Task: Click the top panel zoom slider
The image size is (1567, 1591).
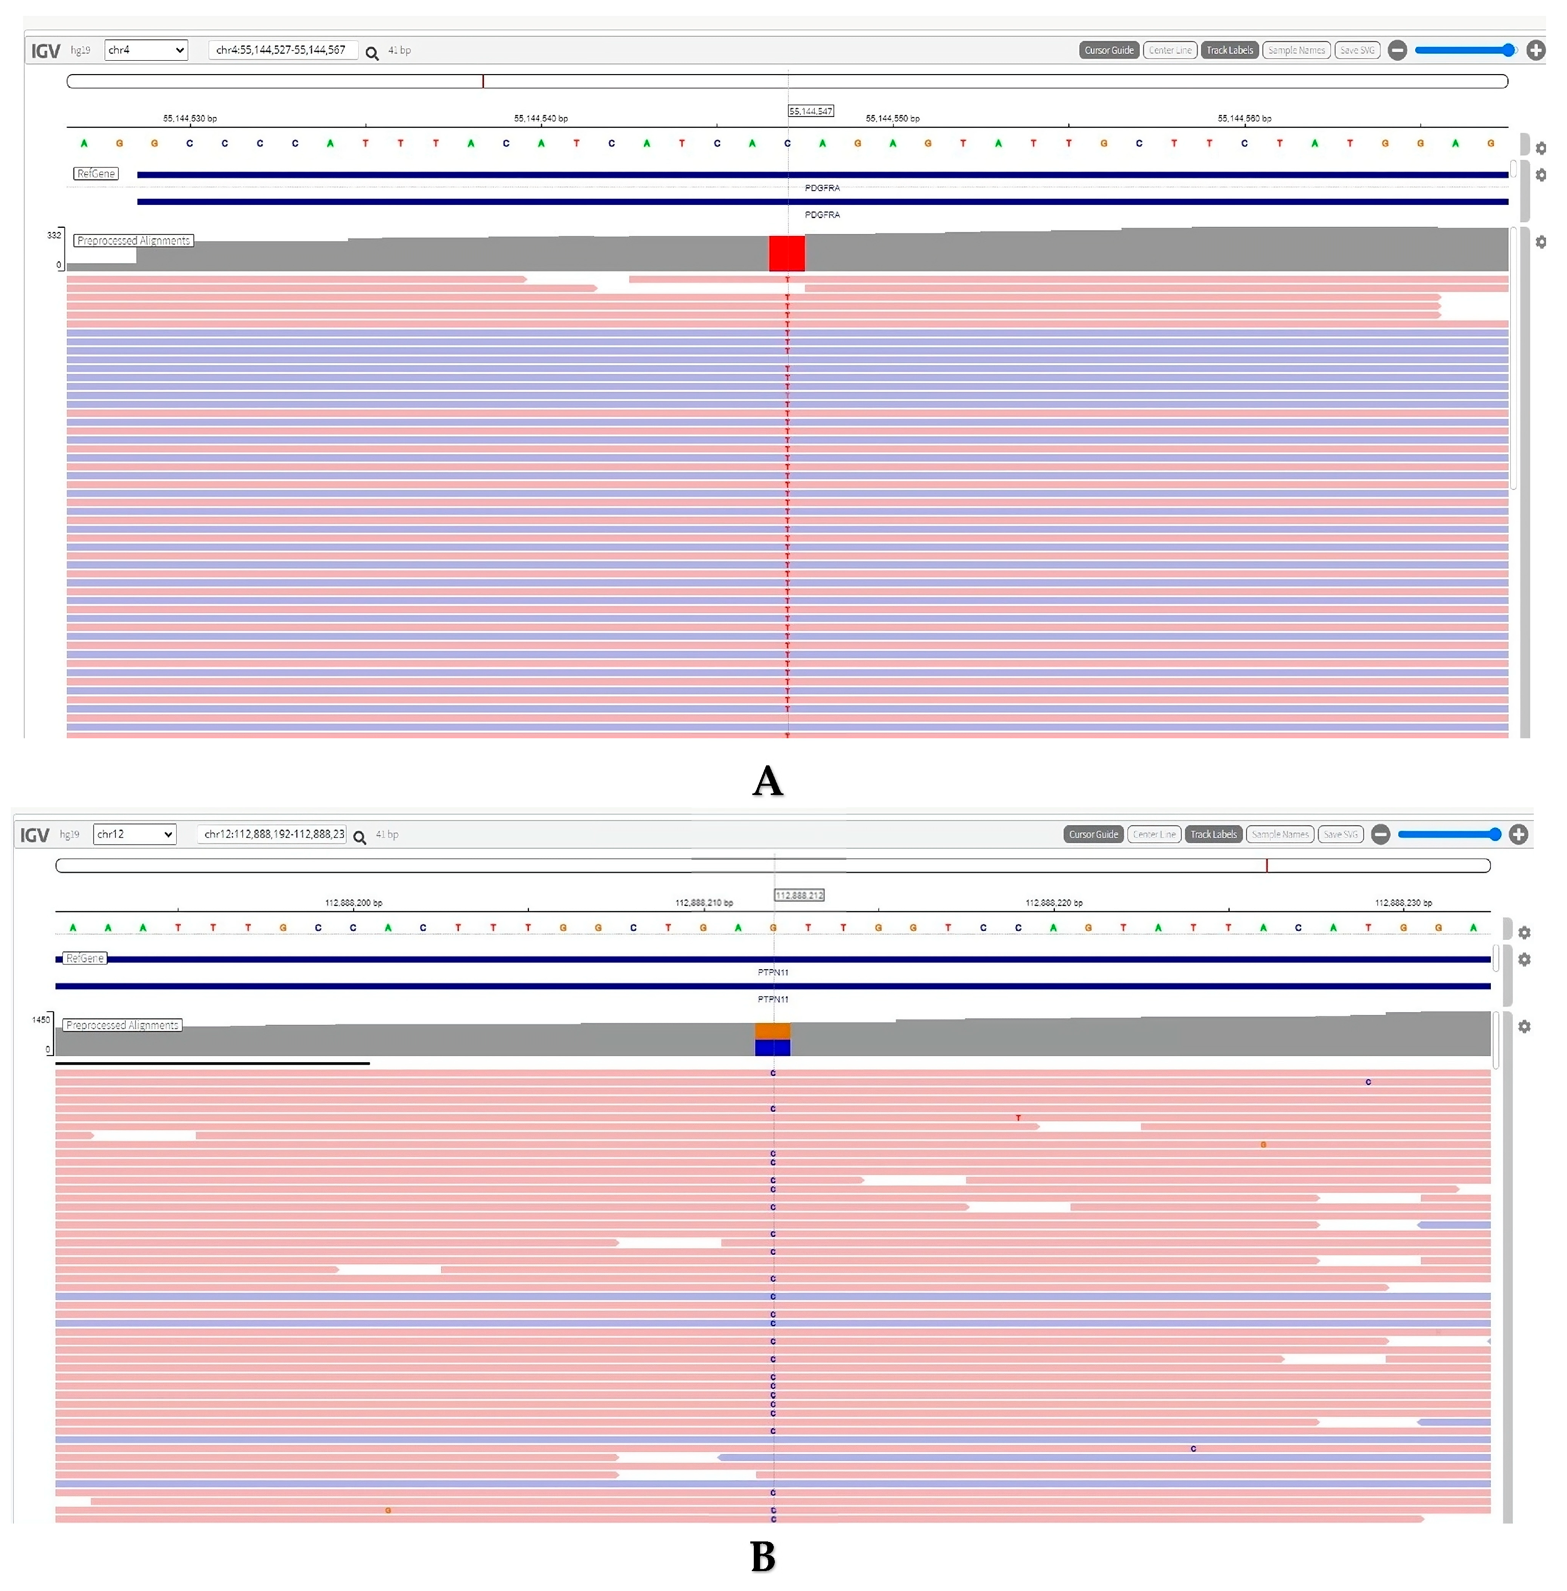Action: pyautogui.click(x=1463, y=50)
